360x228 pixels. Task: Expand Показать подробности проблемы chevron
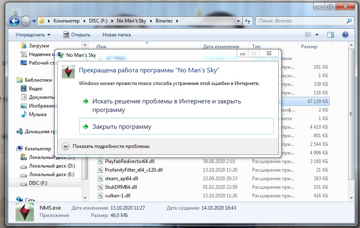coord(65,146)
